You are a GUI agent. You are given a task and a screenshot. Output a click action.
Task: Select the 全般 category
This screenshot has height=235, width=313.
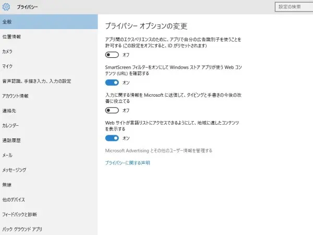tap(49, 22)
